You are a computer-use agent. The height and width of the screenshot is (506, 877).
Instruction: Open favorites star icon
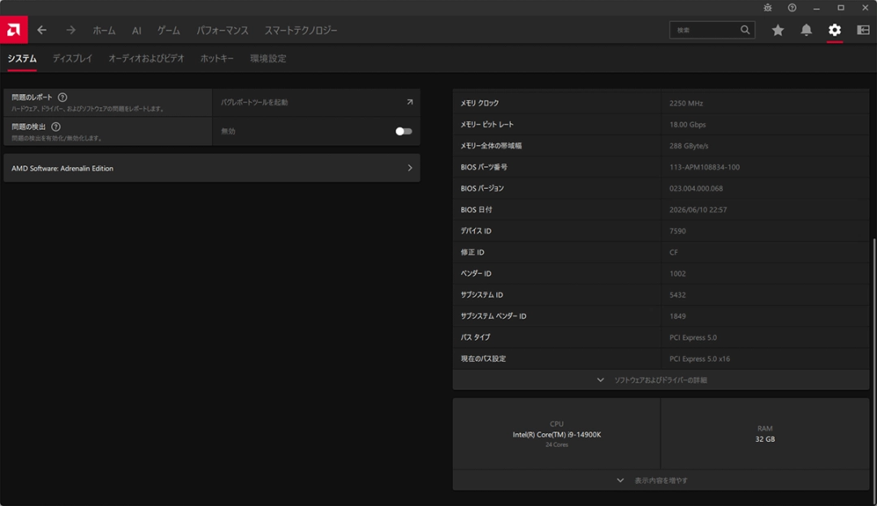coord(777,30)
